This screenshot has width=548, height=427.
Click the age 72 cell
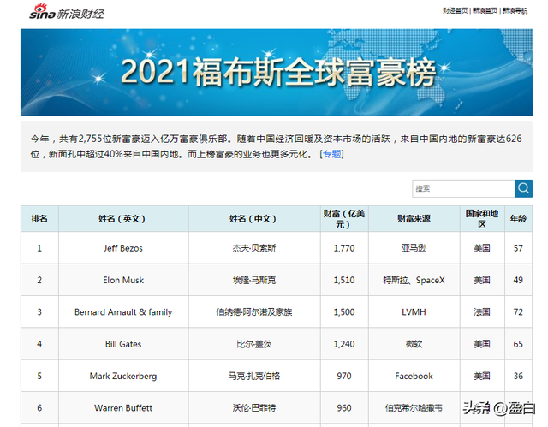(518, 311)
